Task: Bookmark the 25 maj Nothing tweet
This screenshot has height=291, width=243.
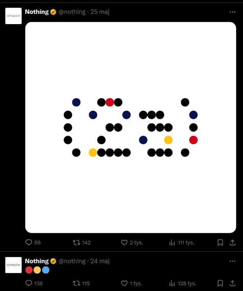Action: [x=220, y=242]
